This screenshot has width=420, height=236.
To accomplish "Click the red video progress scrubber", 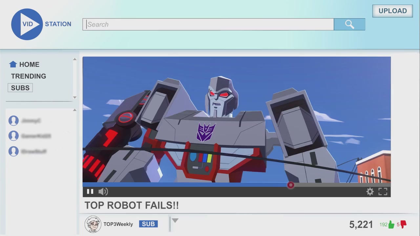I will click(x=290, y=185).
